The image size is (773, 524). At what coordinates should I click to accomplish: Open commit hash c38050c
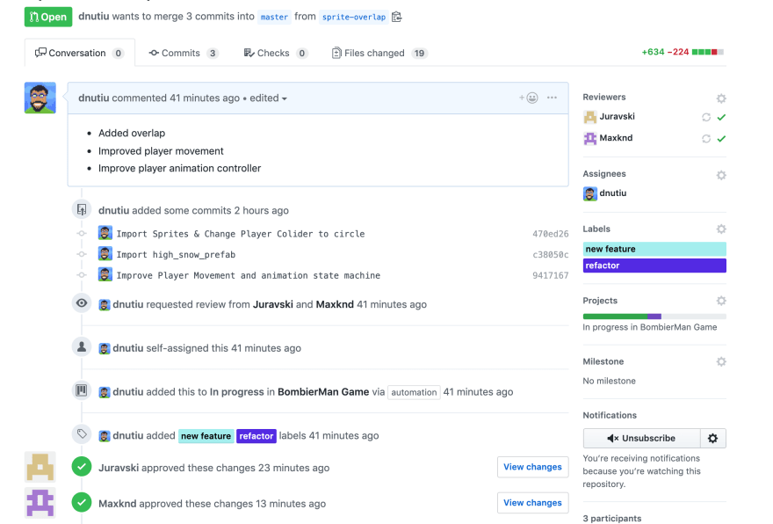[x=550, y=255]
